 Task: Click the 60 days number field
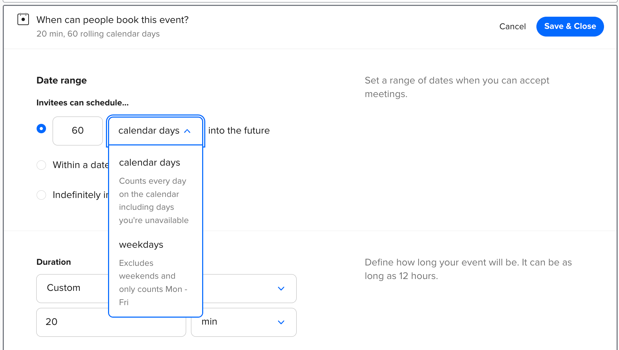[77, 131]
